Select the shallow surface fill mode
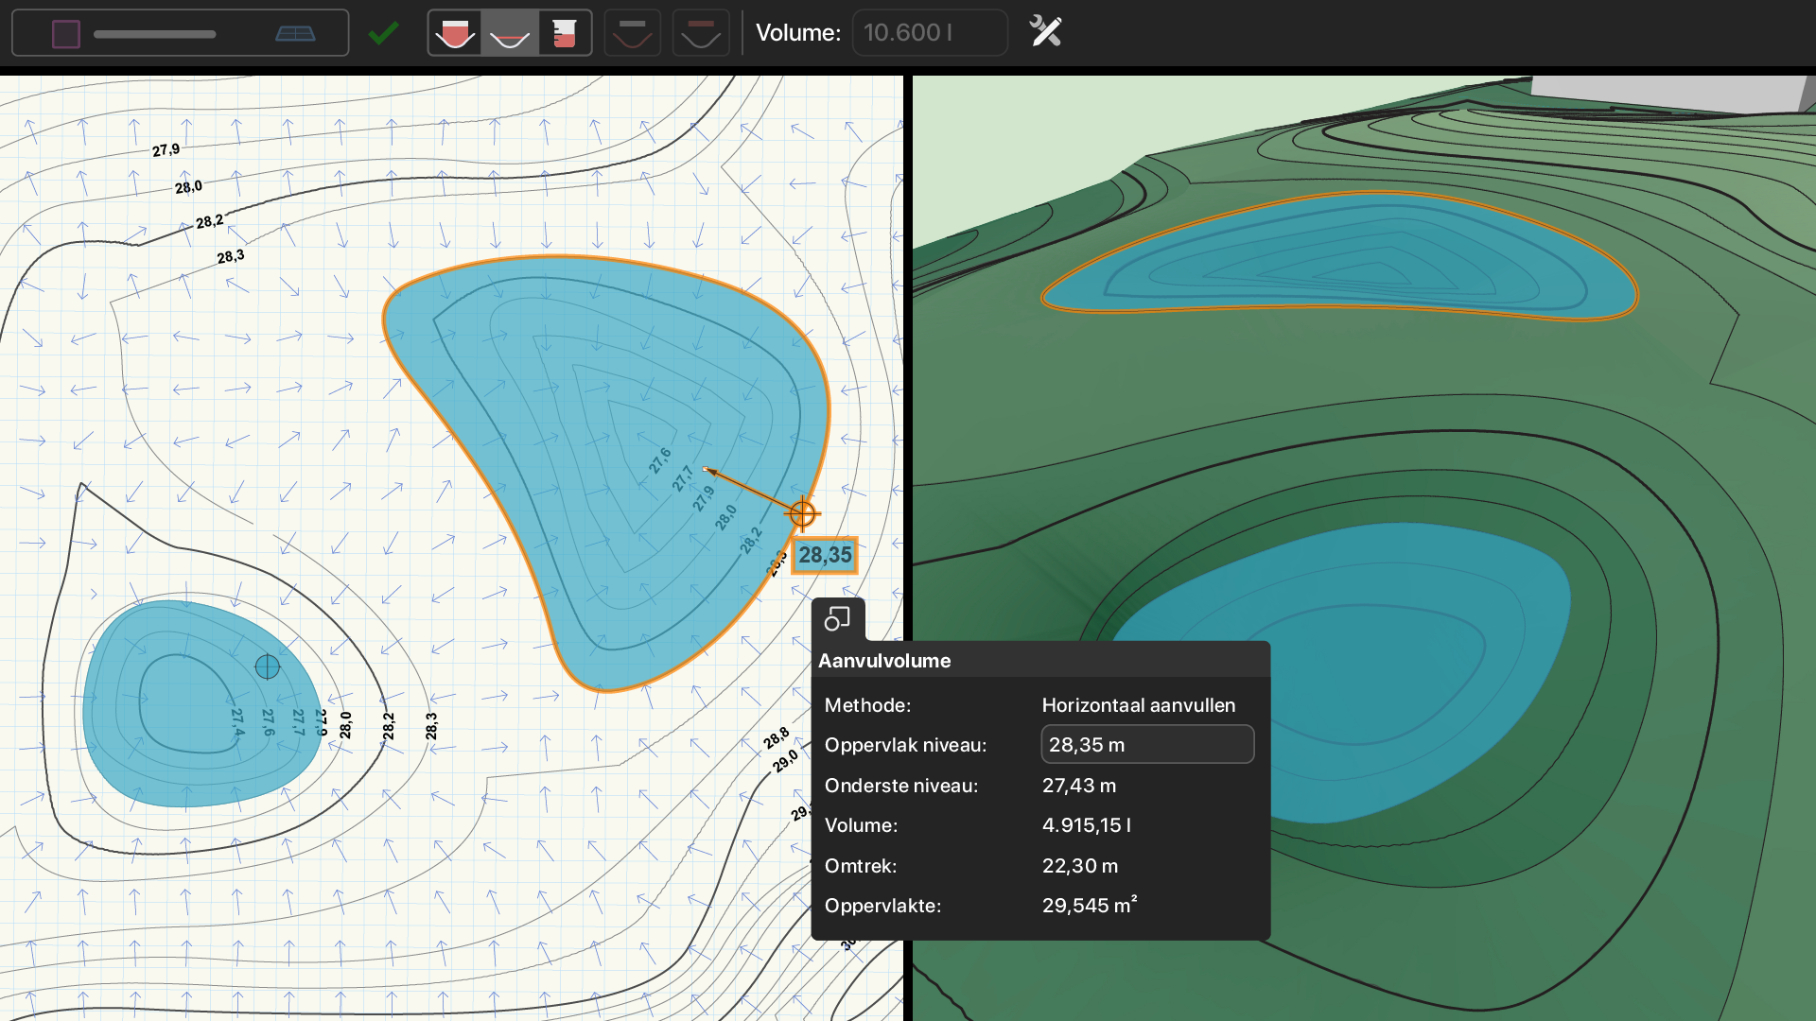This screenshot has height=1021, width=1816. [x=510, y=34]
